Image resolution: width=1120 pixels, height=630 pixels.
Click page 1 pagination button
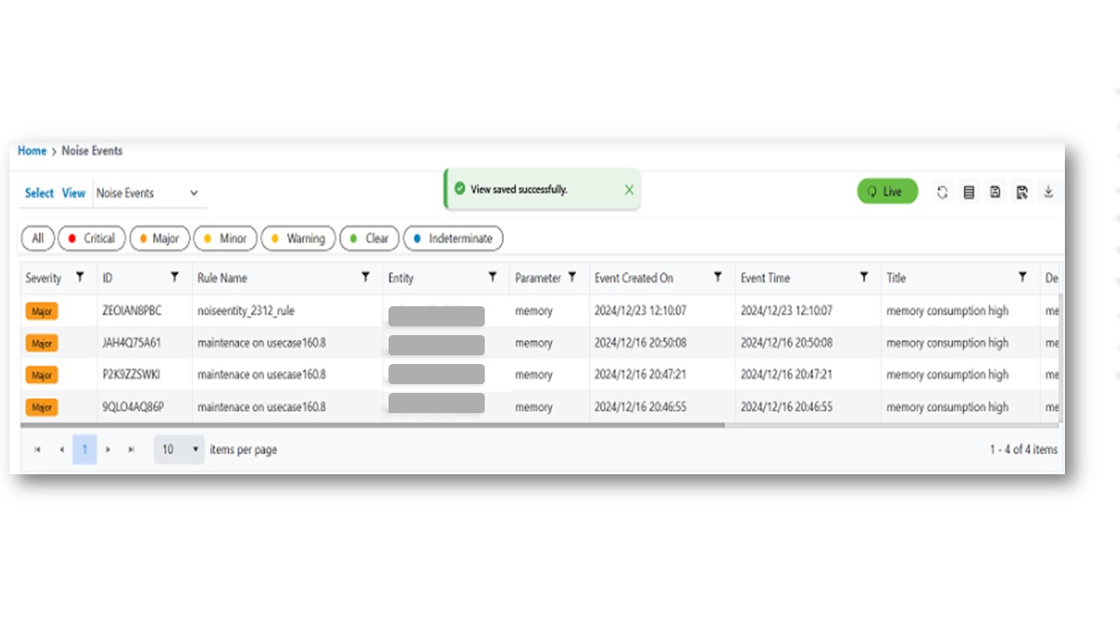click(85, 449)
